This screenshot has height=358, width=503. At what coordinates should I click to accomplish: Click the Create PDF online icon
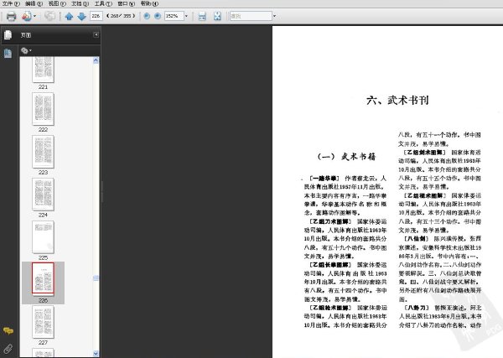[27, 16]
